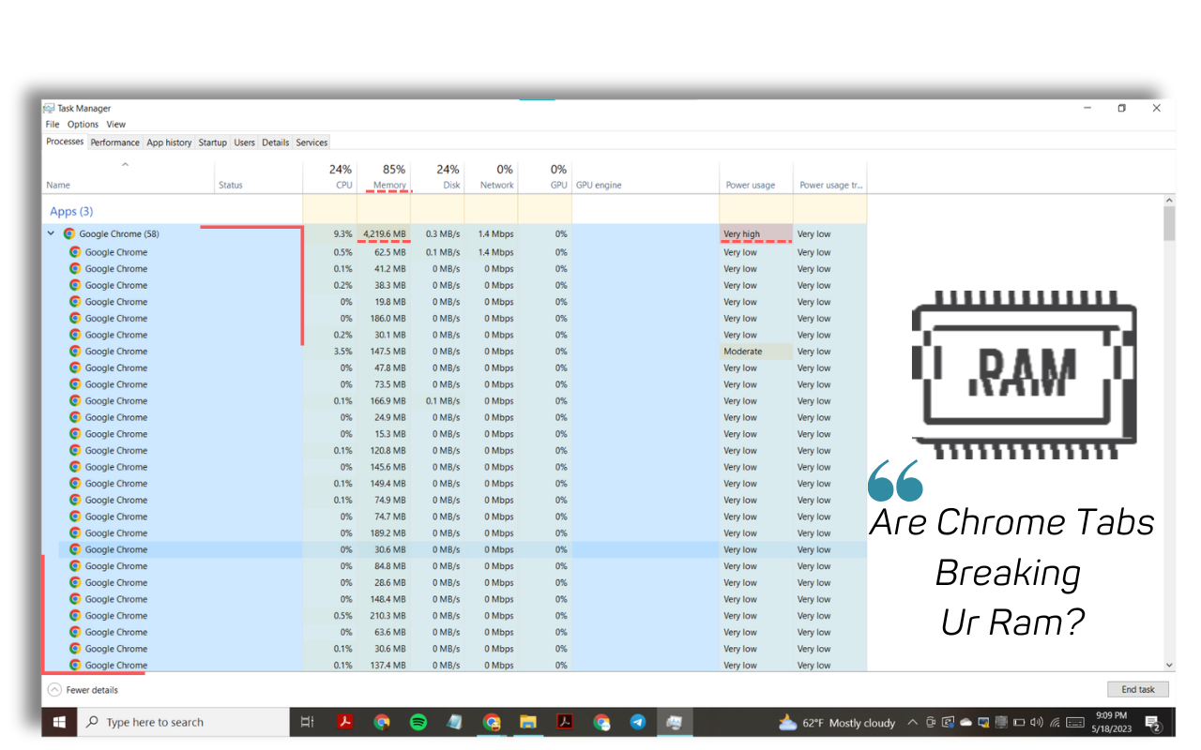1201x750 pixels.
Task: Select the Apps (3) group heading
Action: click(x=71, y=212)
